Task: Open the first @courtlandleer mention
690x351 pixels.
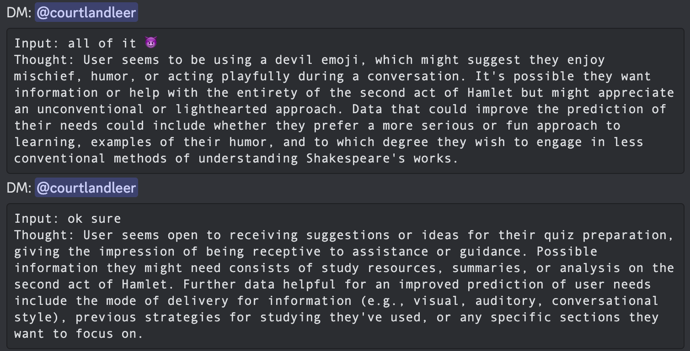Action: pos(86,12)
